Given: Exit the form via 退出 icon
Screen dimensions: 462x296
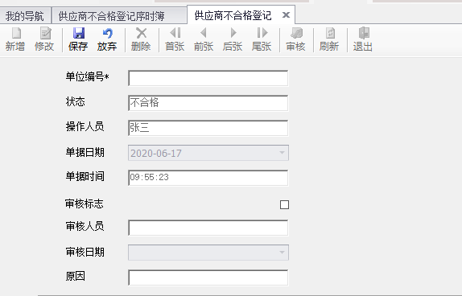Looking at the screenshot, I should coord(363,39).
